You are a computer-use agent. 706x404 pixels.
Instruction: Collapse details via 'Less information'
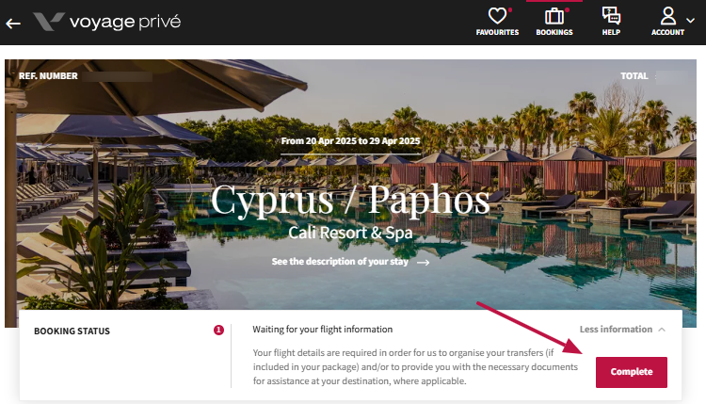point(622,330)
